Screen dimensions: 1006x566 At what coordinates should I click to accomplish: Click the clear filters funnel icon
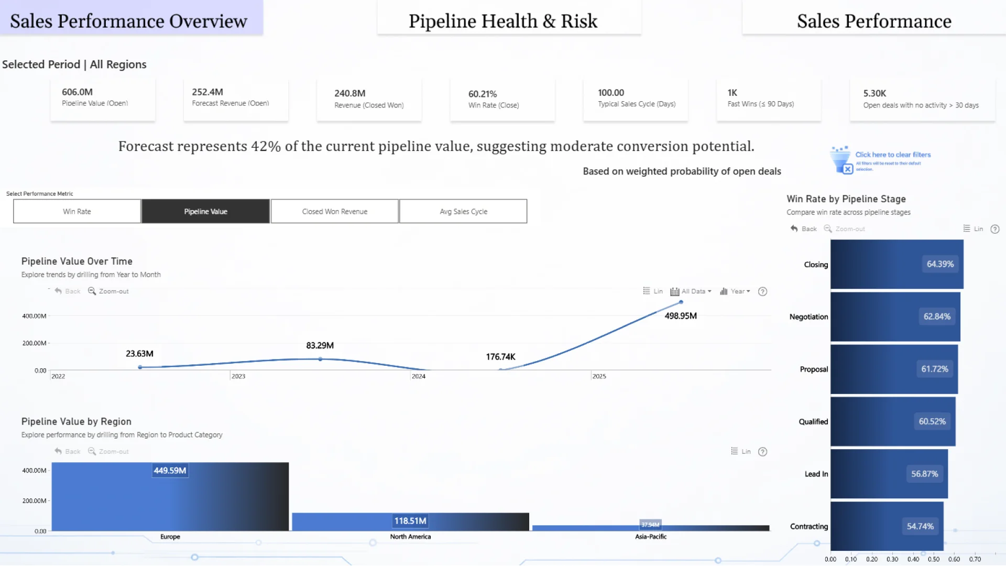[x=841, y=160]
